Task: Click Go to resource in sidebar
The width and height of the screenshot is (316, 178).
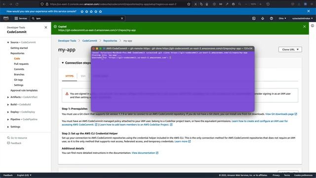Action: point(19,138)
